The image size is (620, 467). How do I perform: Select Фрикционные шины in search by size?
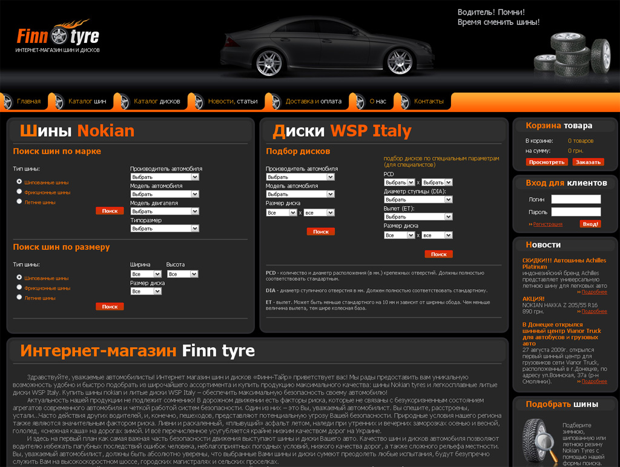[19, 287]
